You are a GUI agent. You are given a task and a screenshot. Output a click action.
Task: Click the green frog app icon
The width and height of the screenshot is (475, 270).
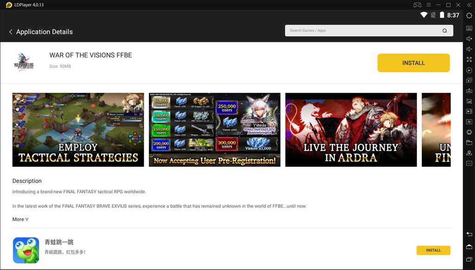tap(26, 250)
